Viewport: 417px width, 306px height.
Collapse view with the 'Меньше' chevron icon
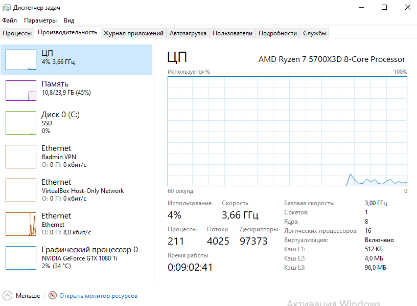8,295
